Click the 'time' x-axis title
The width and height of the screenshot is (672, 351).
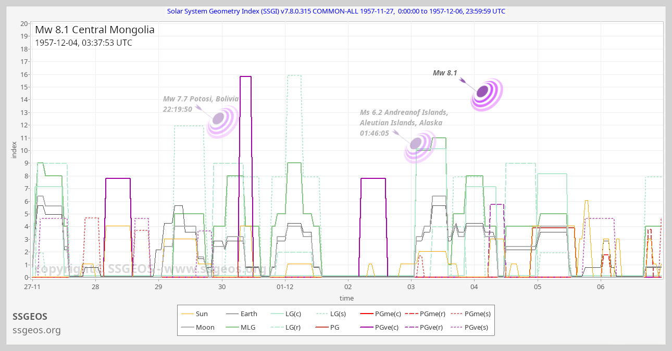pos(346,298)
